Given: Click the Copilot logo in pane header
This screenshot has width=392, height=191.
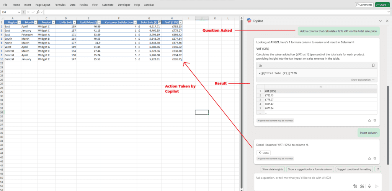Looking at the screenshot, I should coord(249,21).
